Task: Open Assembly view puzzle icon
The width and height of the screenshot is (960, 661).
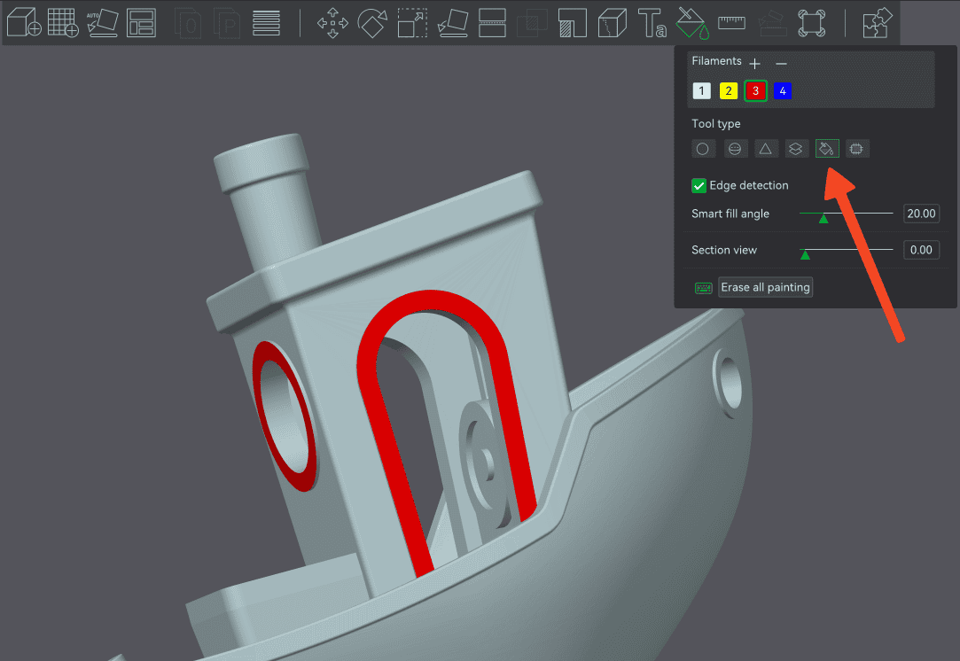Action: tap(878, 21)
